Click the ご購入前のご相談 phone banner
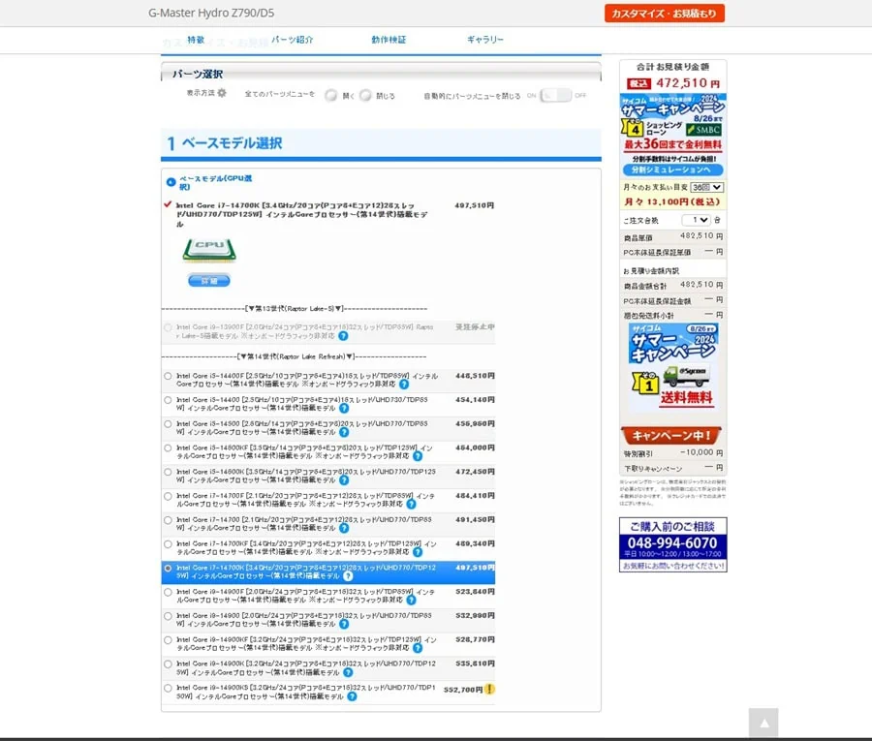Viewport: 872px width, 741px height. coord(673,544)
